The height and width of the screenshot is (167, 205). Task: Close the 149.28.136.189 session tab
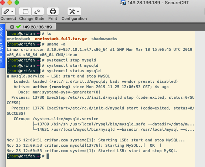(12, 27)
